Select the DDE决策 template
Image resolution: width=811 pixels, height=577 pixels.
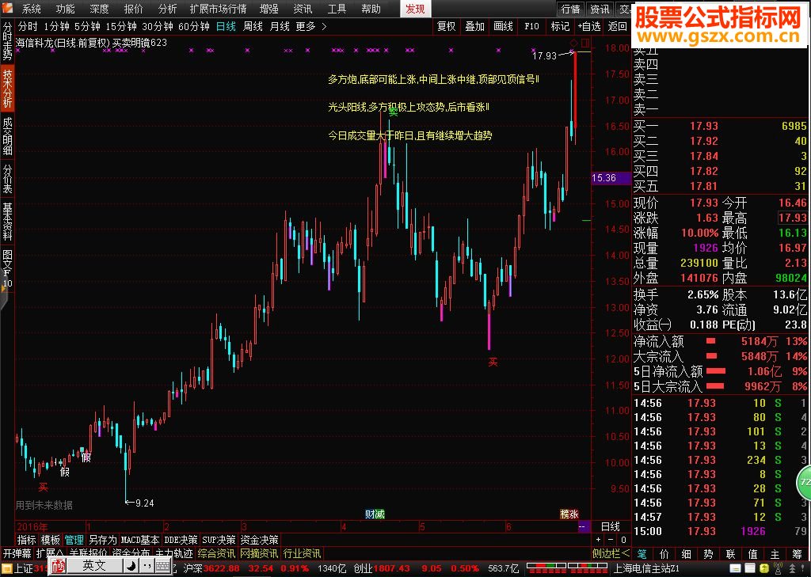181,540
